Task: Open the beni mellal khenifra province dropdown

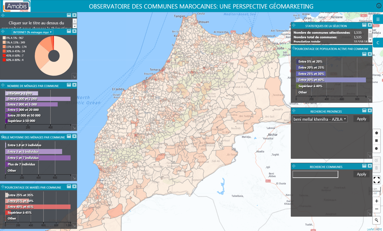Action: coord(319,119)
